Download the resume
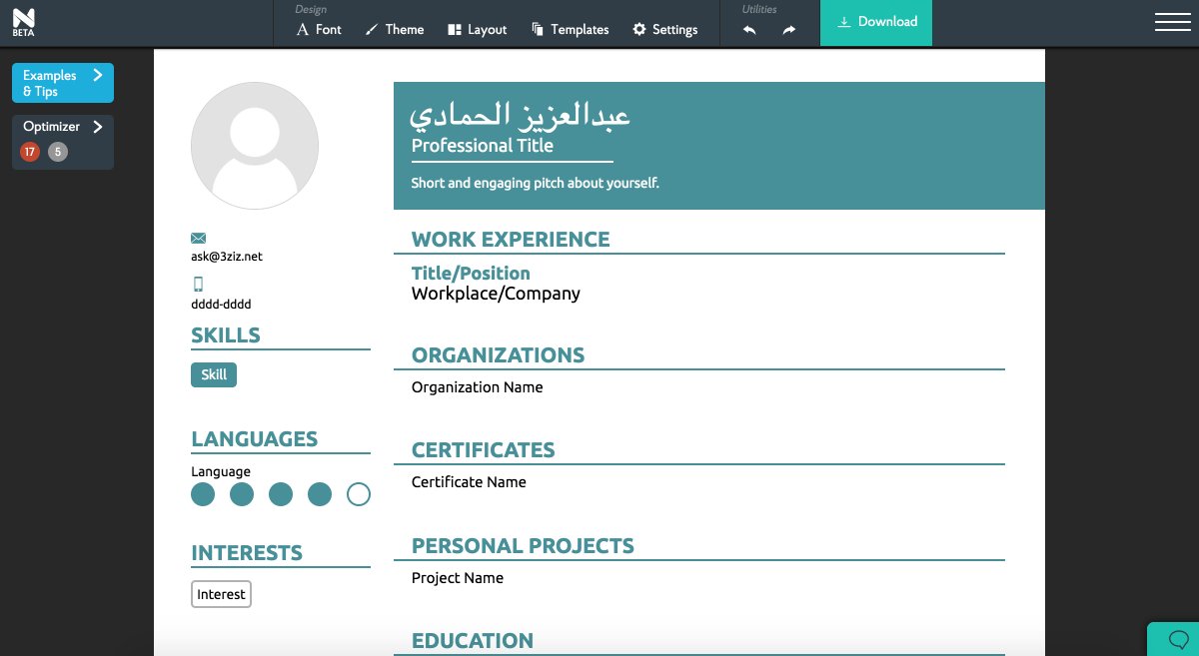 tap(876, 22)
